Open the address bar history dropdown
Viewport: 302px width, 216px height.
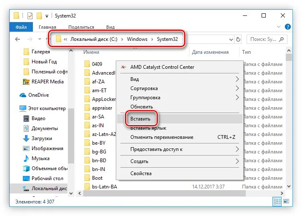coord(231,40)
